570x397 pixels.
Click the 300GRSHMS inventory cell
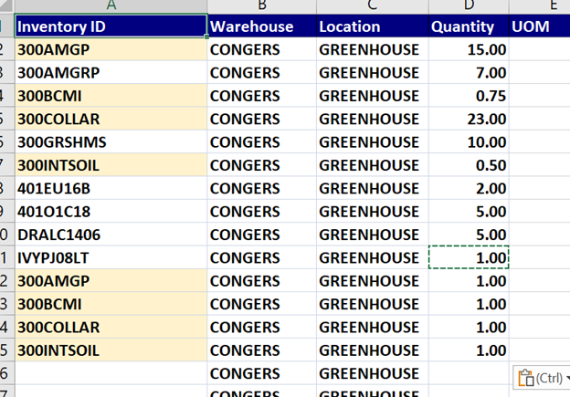(x=111, y=141)
